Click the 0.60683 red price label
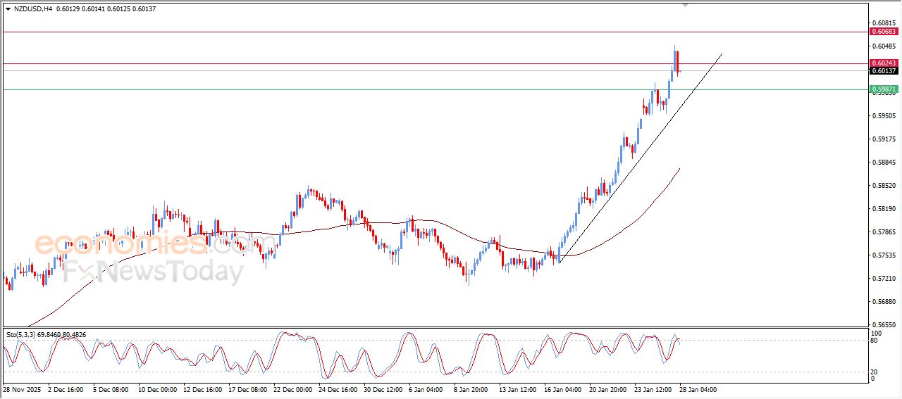Image resolution: width=902 pixels, height=399 pixels. [883, 32]
